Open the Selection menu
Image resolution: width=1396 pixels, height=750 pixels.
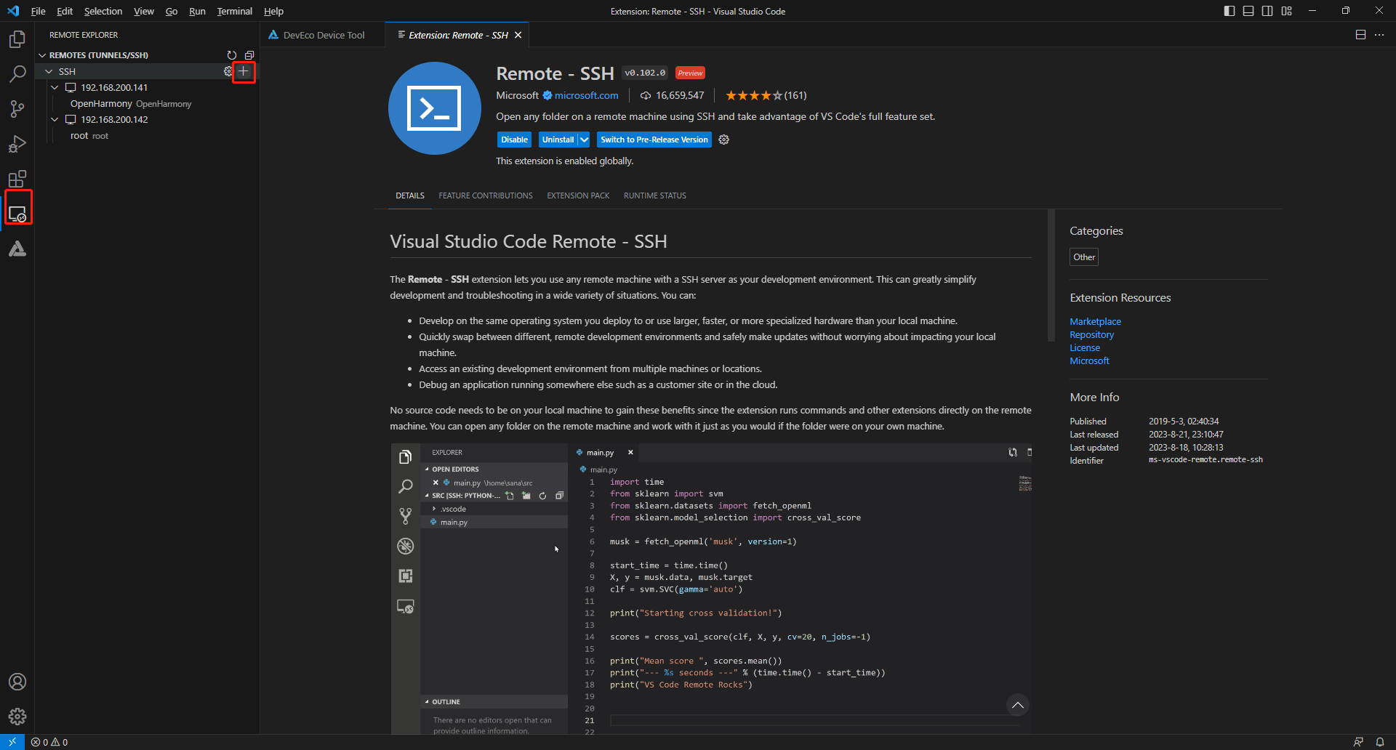click(103, 11)
